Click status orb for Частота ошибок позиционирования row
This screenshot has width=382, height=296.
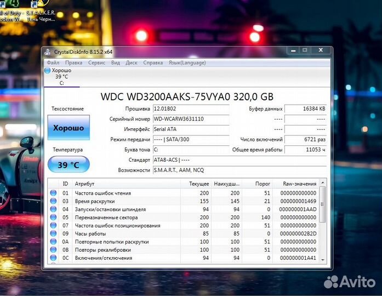[x=53, y=225]
